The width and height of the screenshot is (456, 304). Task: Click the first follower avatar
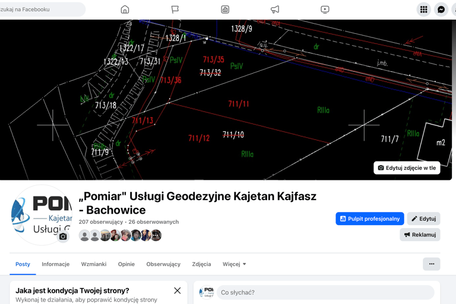click(85, 235)
